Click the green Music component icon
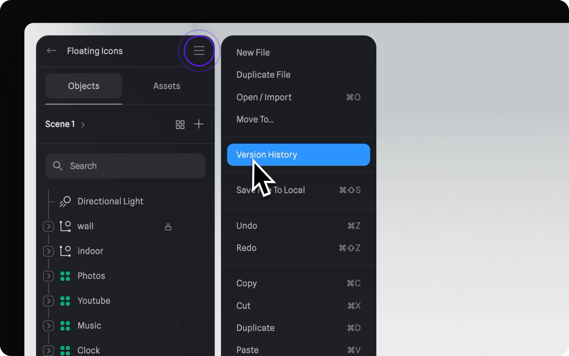Image resolution: width=569 pixels, height=356 pixels. point(65,326)
